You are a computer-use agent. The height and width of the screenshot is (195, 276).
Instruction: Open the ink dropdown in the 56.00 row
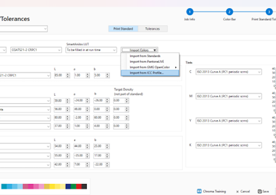25,109
